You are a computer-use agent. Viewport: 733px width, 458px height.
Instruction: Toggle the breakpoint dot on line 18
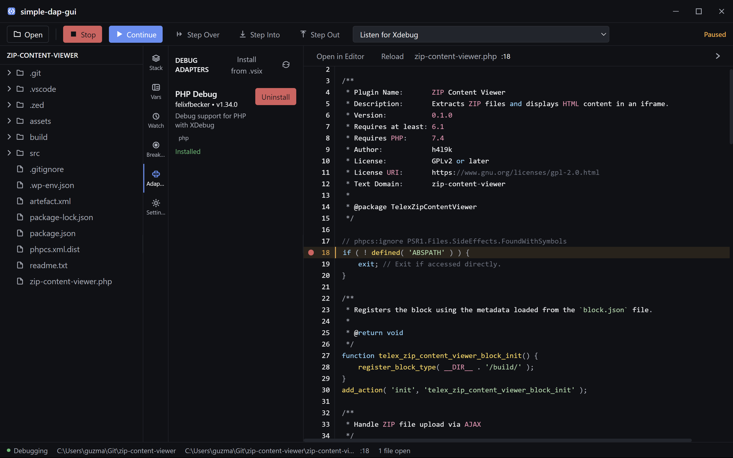(x=311, y=253)
